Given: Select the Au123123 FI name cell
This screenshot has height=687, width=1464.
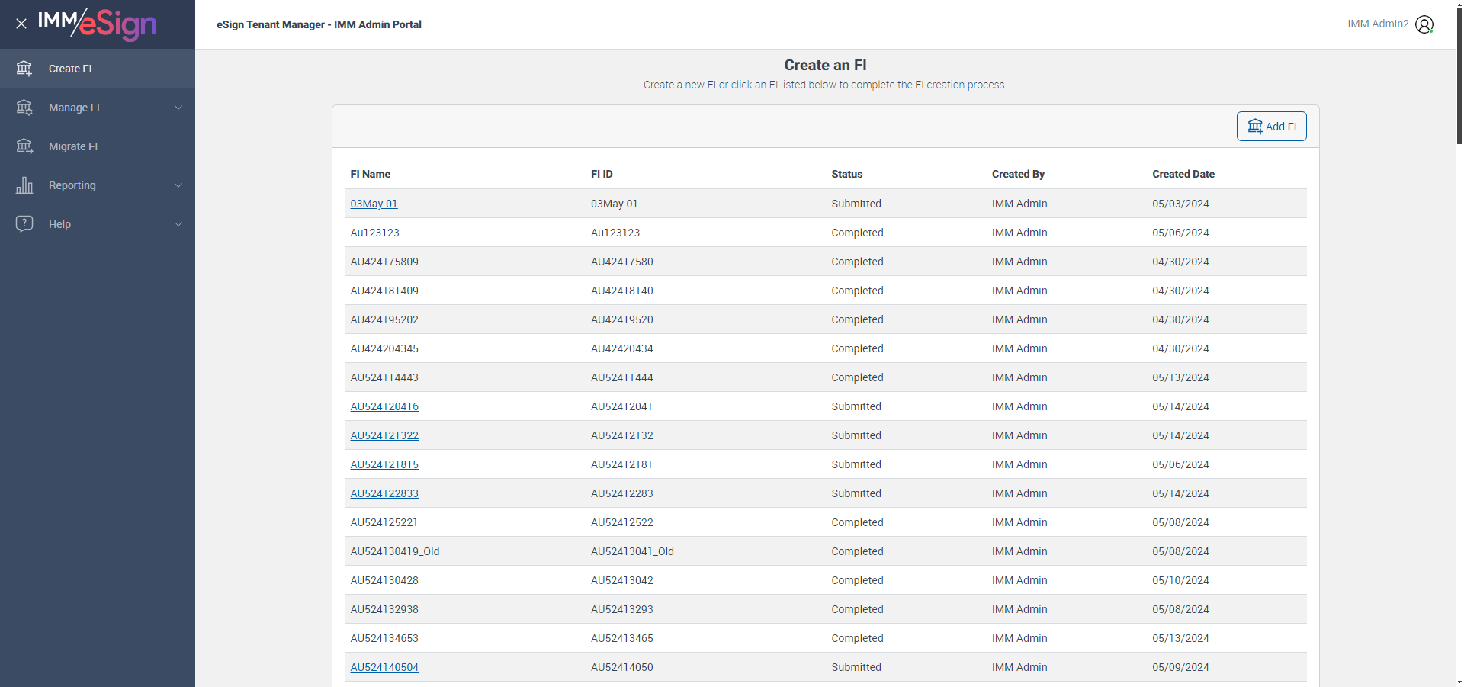Looking at the screenshot, I should [x=374, y=233].
